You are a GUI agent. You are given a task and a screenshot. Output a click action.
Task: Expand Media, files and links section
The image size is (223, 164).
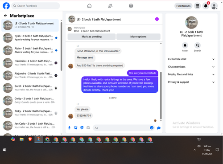[191, 74]
